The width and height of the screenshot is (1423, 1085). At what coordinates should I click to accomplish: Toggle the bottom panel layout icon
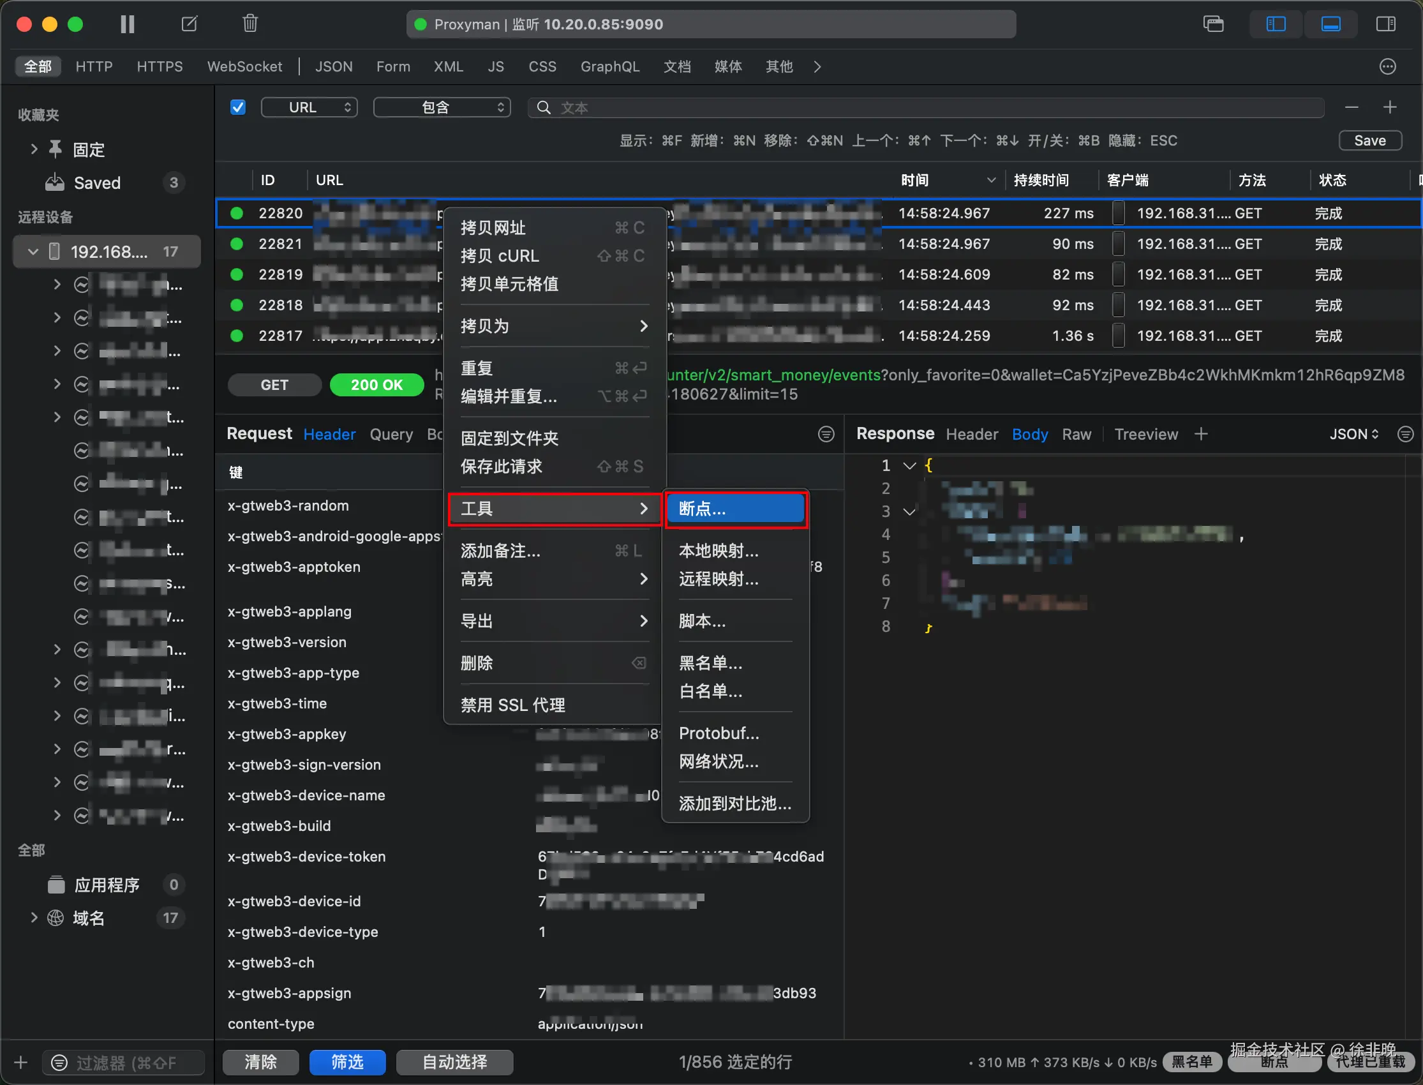[x=1330, y=24]
